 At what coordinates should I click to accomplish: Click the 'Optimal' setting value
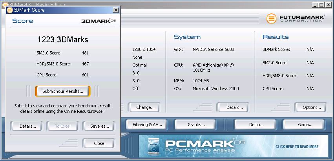[139, 65]
